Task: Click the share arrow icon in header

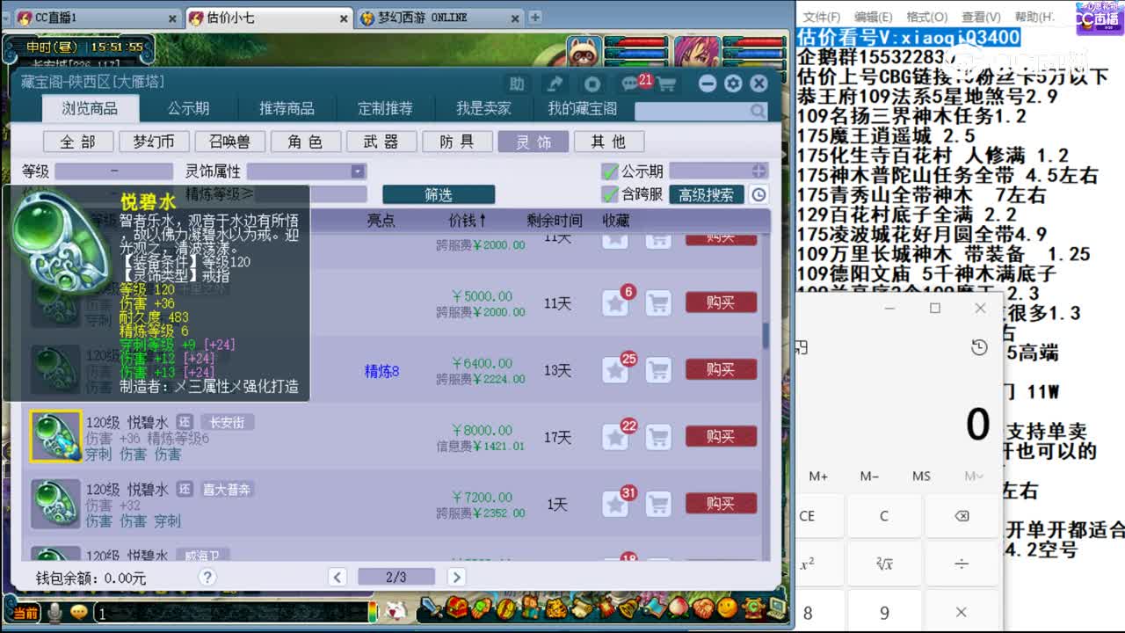Action: (x=555, y=84)
